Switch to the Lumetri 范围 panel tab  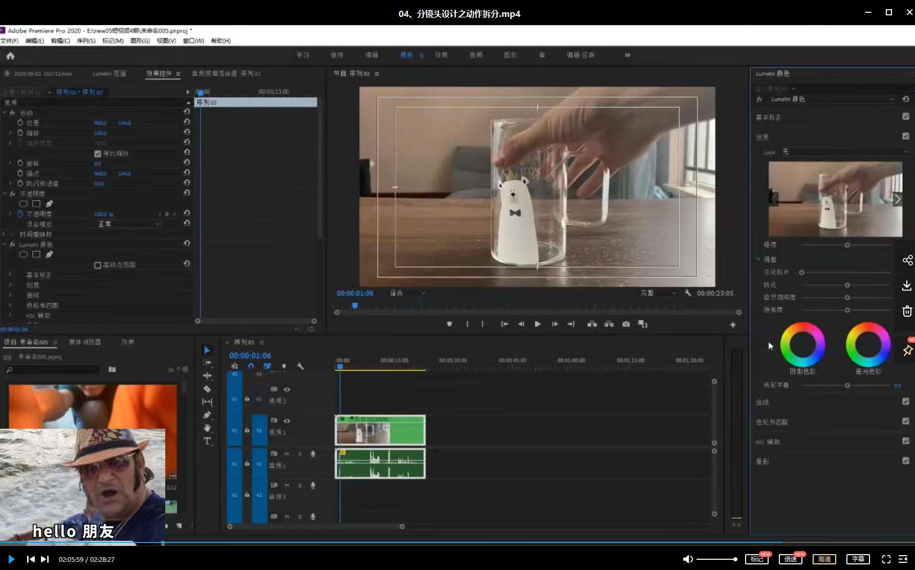pos(109,74)
